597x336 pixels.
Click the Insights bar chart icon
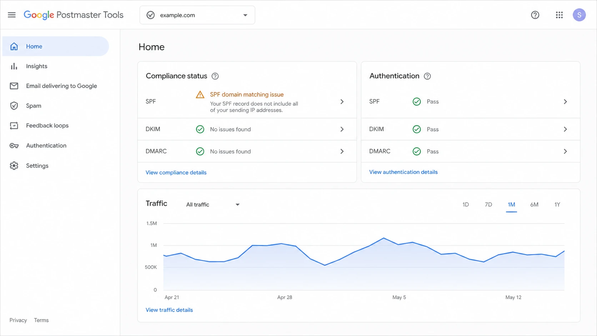14,66
